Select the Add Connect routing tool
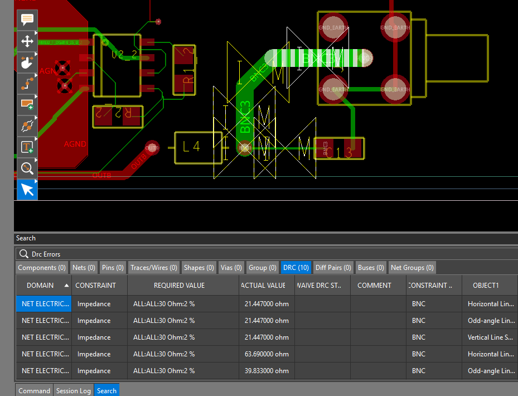This screenshot has height=396, width=518. tap(27, 83)
